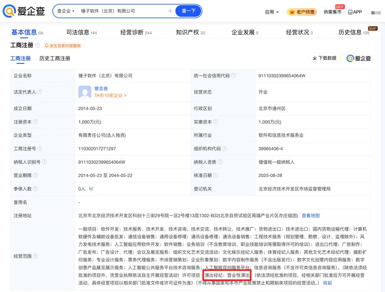
Task: Clear the search box with the X icon
Action: click(x=170, y=11)
